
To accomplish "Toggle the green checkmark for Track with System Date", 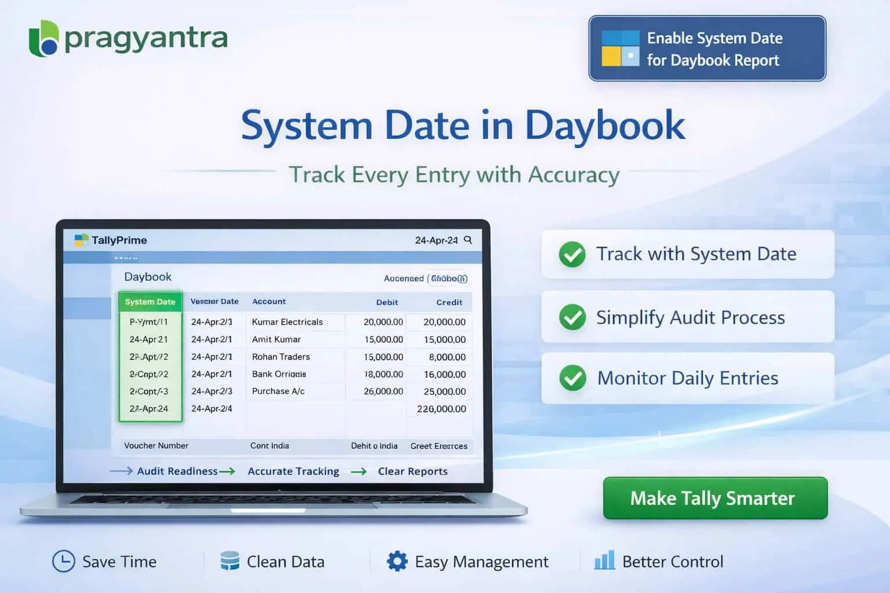I will 571,254.
